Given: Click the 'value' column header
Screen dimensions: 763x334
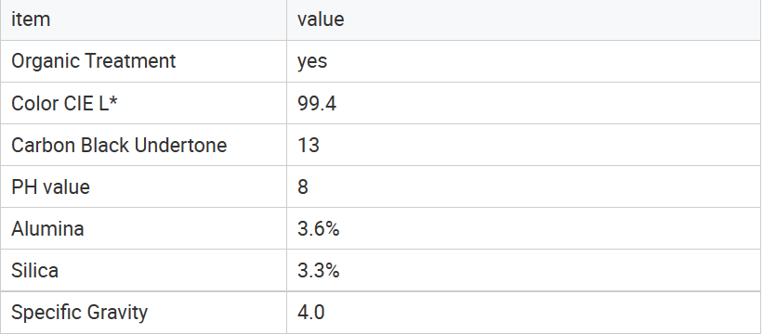Looking at the screenshot, I should [524, 19].
